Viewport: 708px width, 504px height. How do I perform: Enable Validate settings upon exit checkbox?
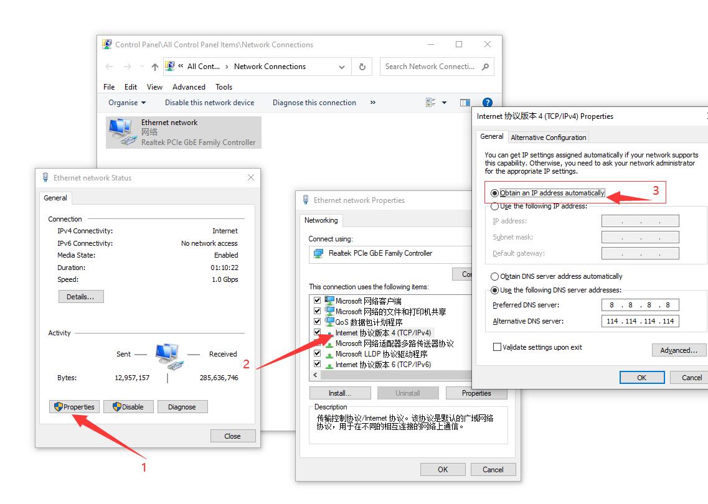497,347
